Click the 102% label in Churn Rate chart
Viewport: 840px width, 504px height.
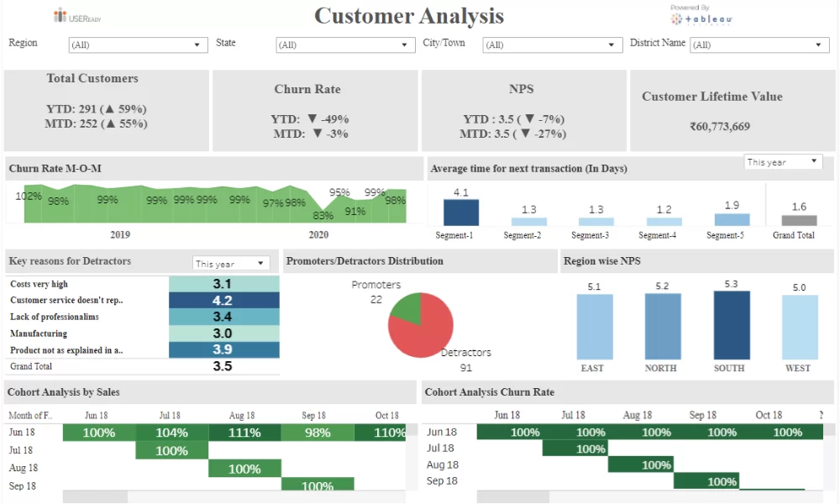pos(29,196)
